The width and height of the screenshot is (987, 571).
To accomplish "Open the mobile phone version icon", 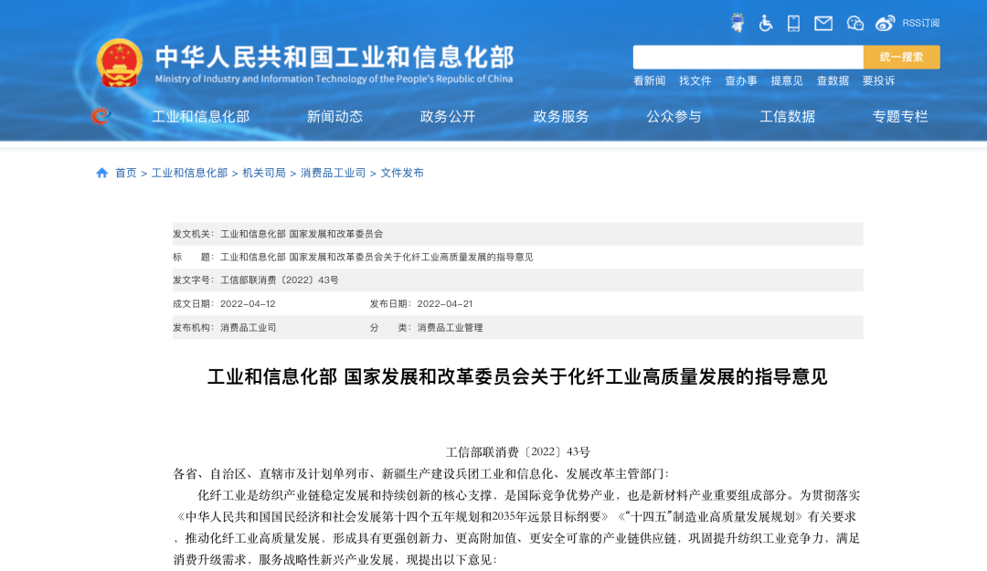I will tap(794, 23).
